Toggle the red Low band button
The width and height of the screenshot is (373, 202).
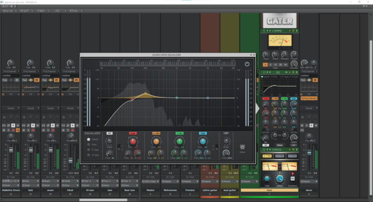133,133
